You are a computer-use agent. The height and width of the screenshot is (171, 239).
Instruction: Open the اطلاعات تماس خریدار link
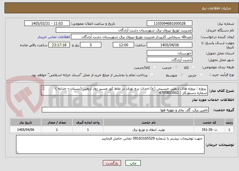tap(54, 37)
